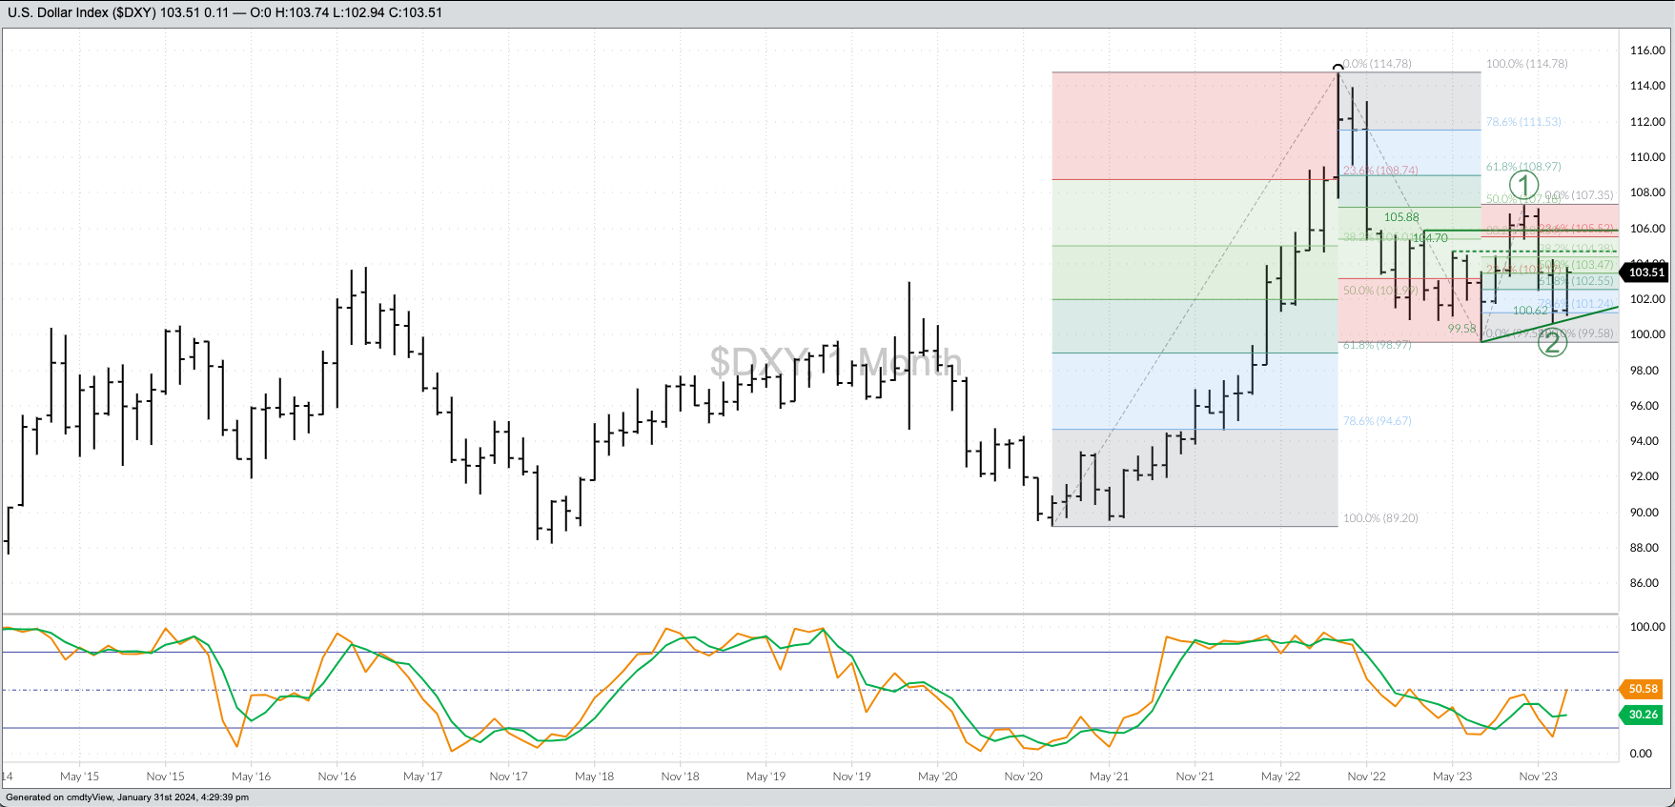This screenshot has height=807, width=1675.
Task: Select the 78.6% (94.67) retracement label
Action: (1377, 421)
